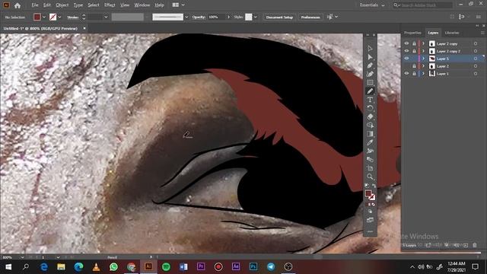Open the Effect menu
The width and height of the screenshot is (487, 274).
[x=110, y=5]
